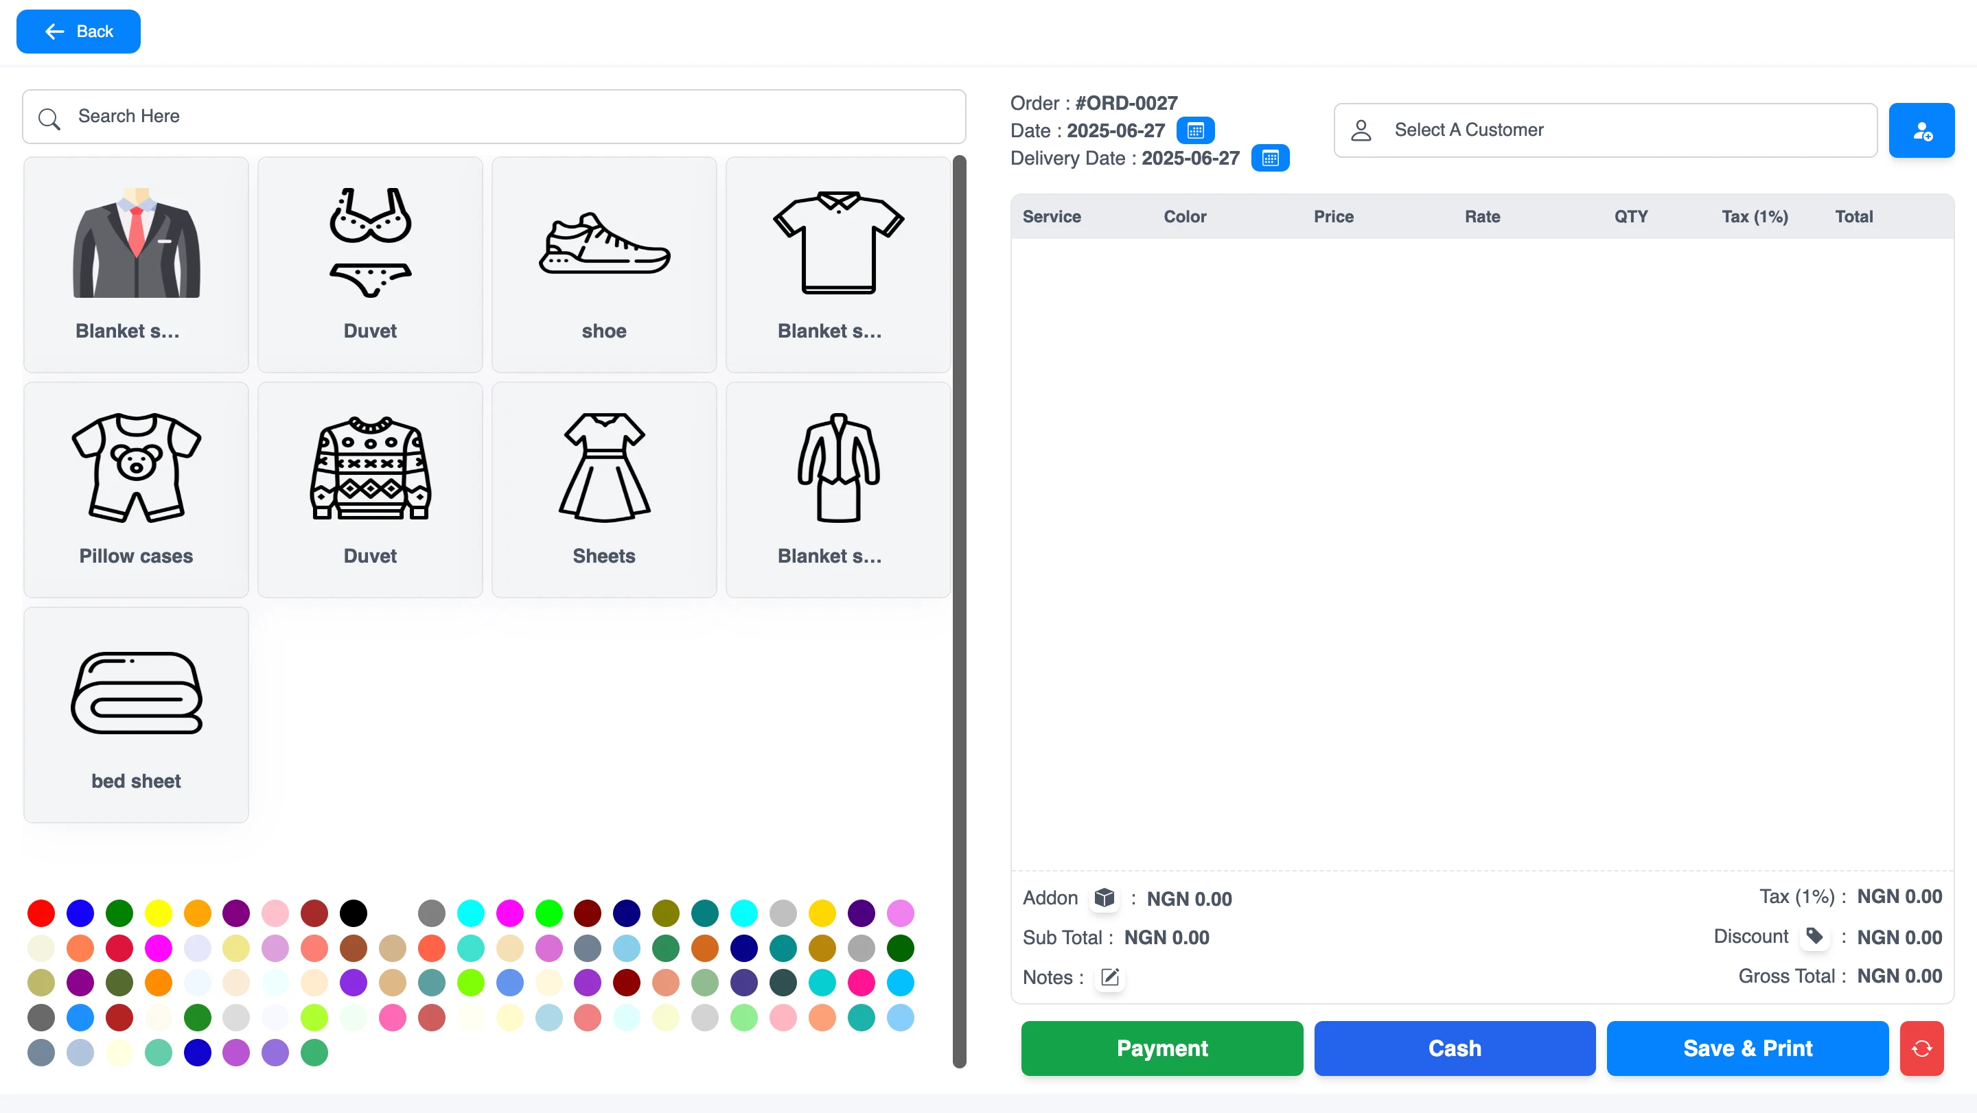Click the add new customer icon

pyautogui.click(x=1920, y=130)
